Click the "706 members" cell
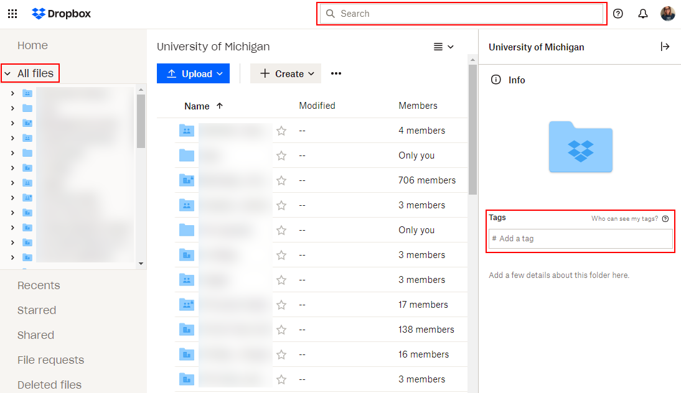The image size is (681, 393). click(427, 180)
